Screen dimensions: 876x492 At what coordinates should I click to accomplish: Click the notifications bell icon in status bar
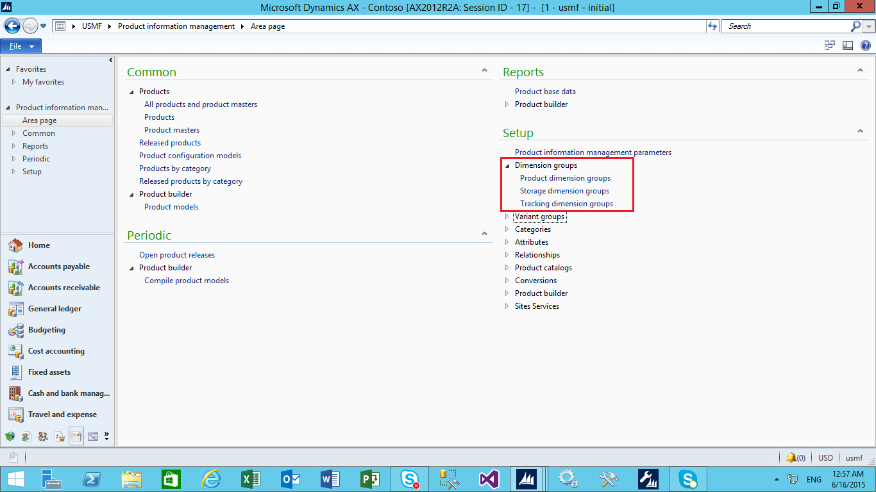(x=791, y=457)
